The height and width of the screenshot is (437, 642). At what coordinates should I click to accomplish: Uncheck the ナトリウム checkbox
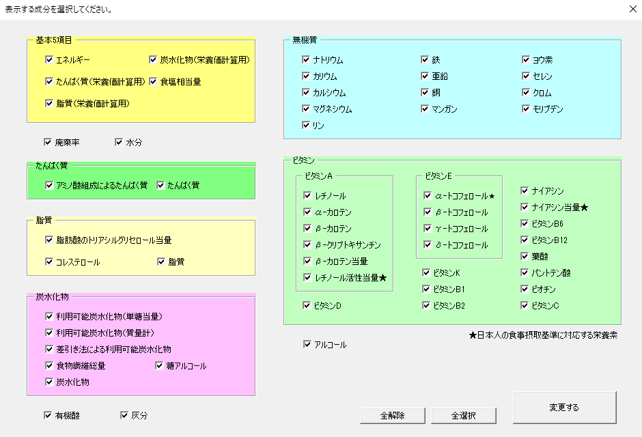click(x=306, y=59)
